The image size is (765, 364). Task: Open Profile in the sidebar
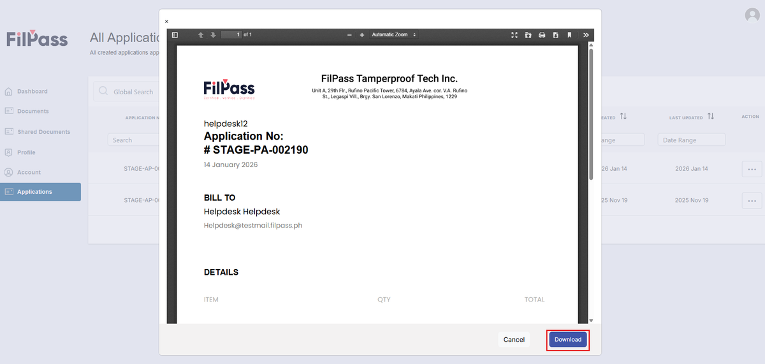click(26, 152)
